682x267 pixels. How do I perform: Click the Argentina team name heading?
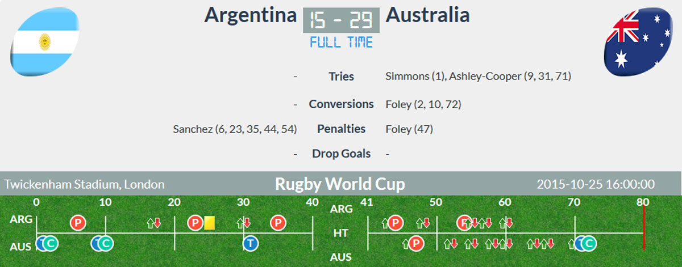point(251,15)
